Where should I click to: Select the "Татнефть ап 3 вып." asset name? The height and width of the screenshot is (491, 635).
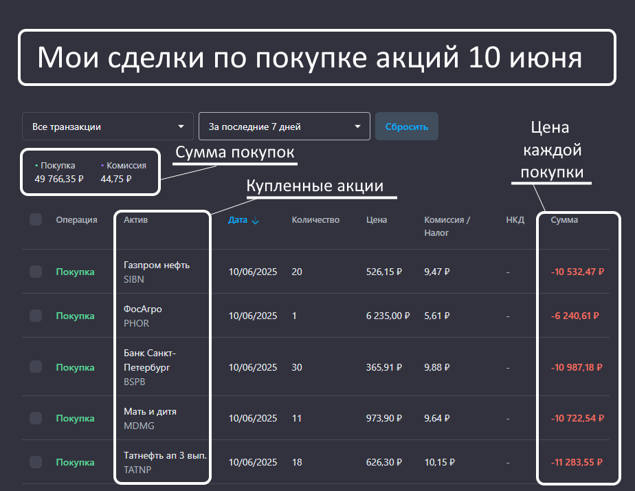tap(165, 455)
